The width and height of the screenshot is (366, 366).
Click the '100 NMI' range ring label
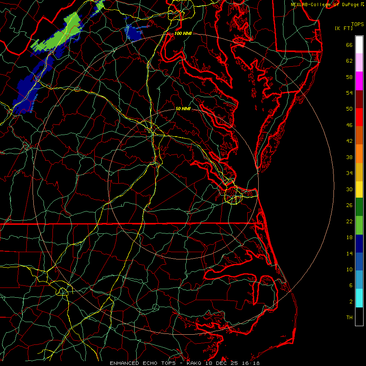pos(183,33)
